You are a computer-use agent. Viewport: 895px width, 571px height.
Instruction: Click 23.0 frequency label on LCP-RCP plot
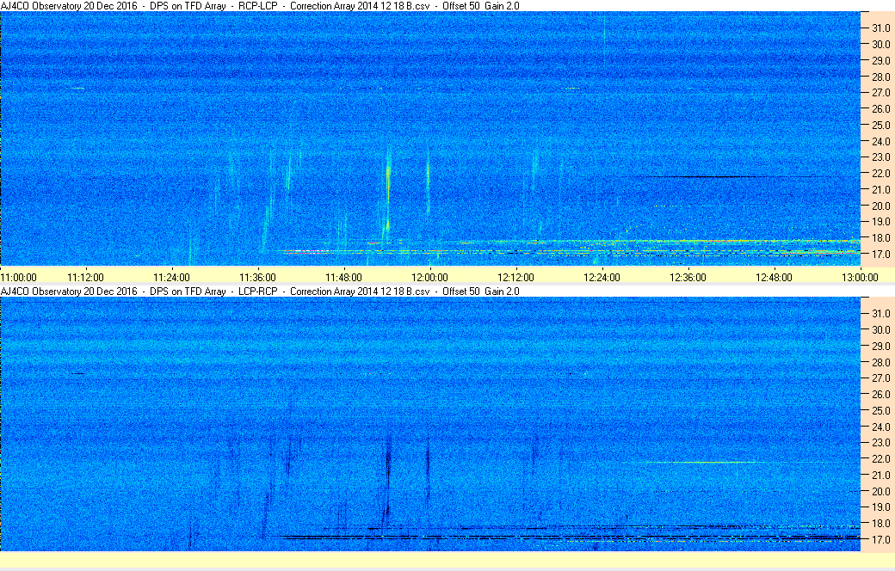pos(880,443)
